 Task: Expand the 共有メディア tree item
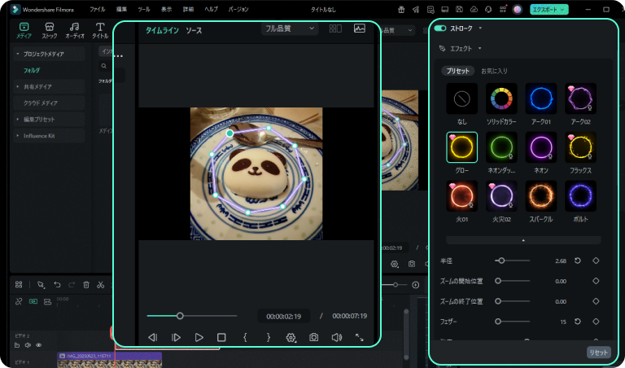click(x=18, y=86)
